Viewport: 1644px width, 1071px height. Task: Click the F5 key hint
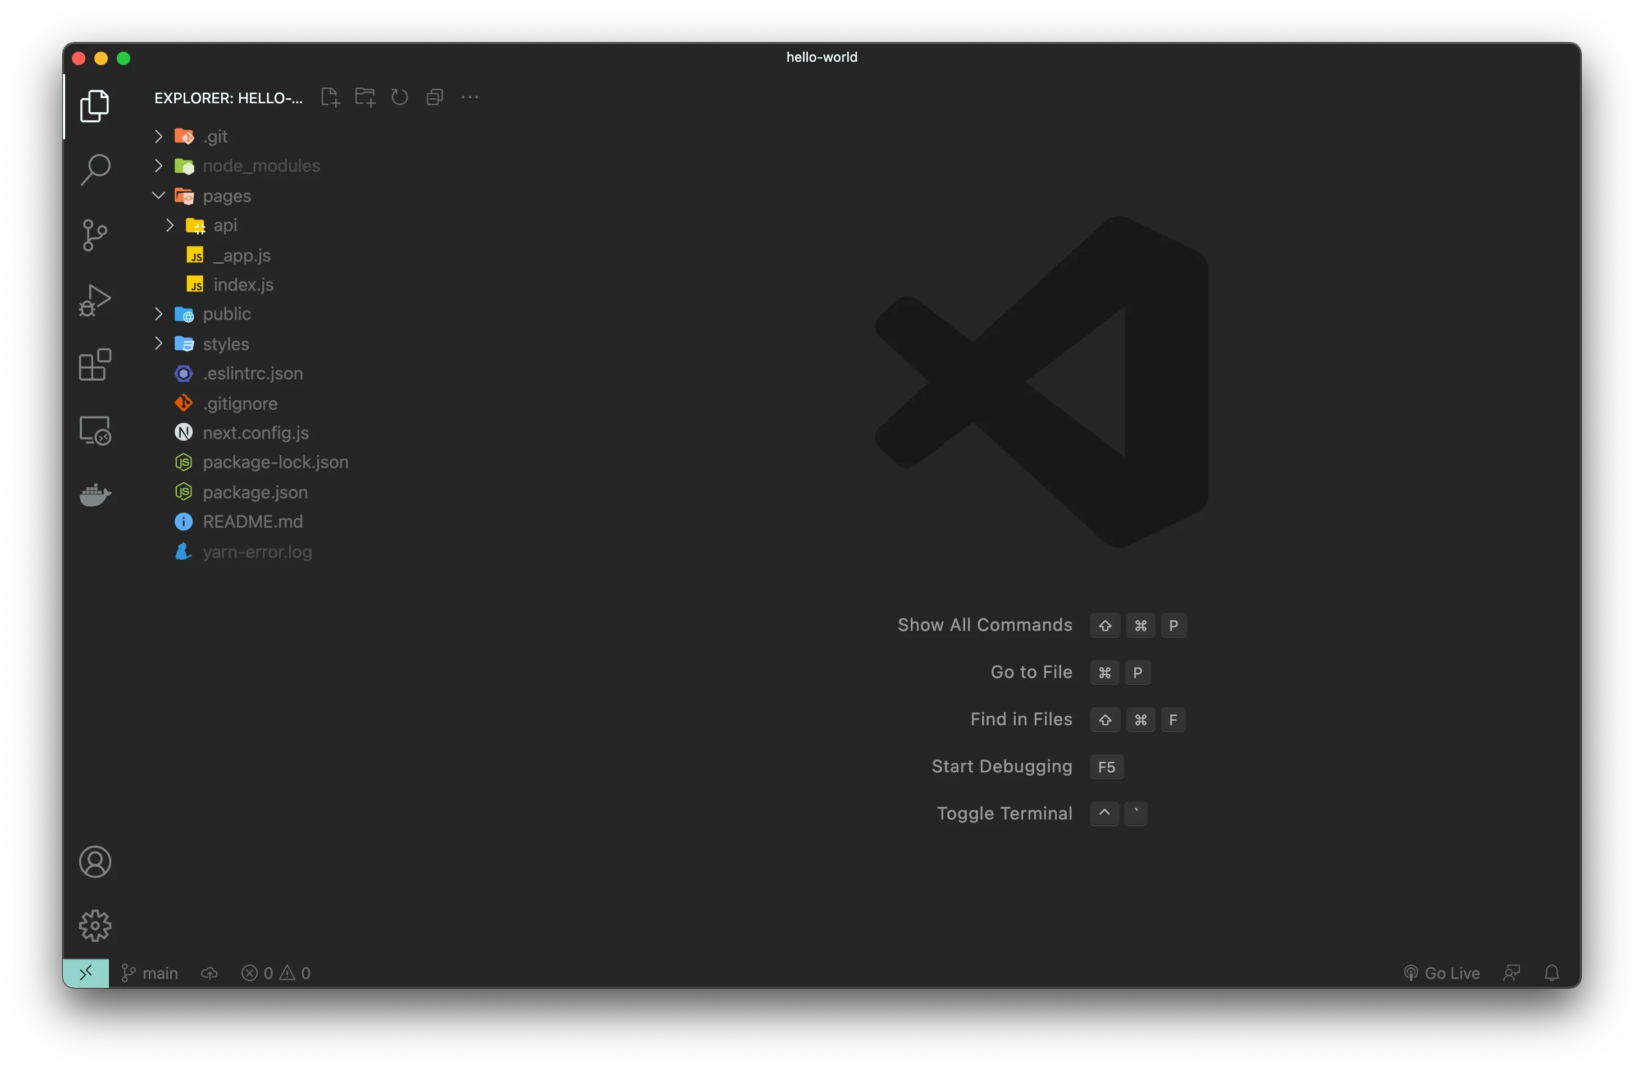click(x=1107, y=766)
